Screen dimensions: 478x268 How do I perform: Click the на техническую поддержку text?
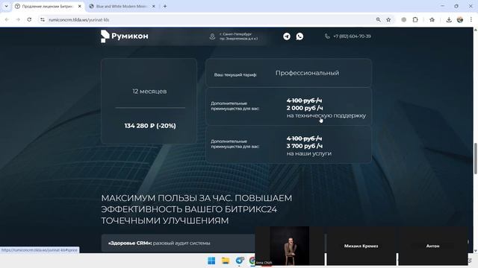click(326, 115)
